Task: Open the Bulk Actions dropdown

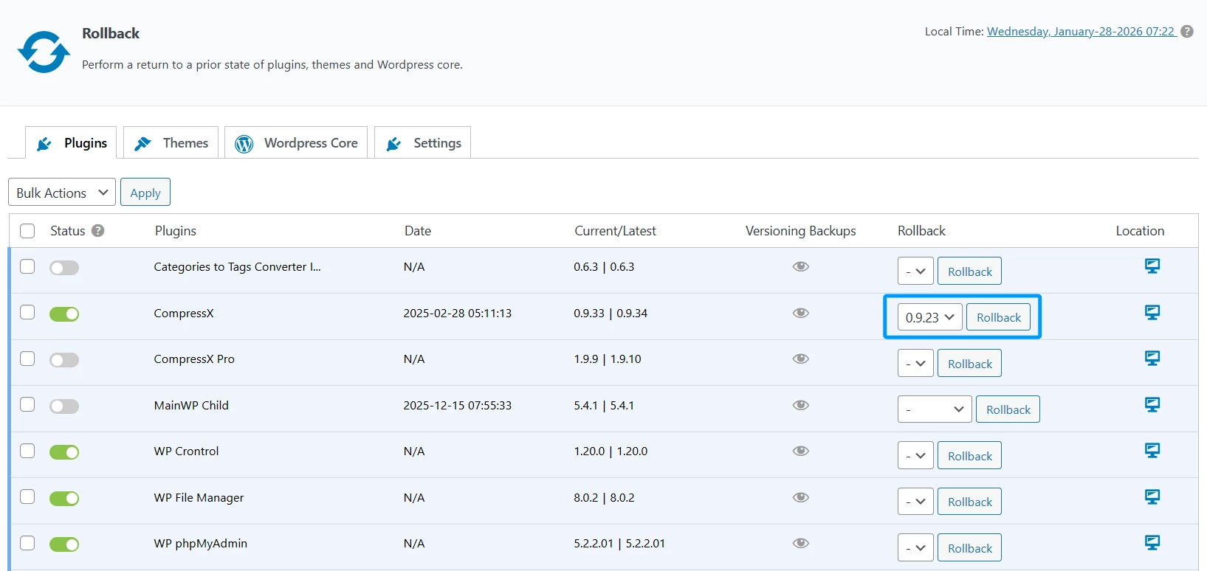Action: click(x=62, y=193)
